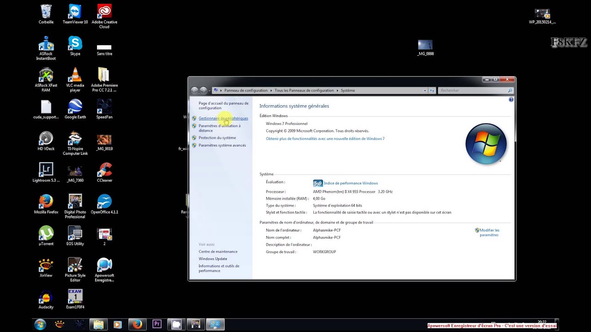Open TI-Nspire Computer Link icon

[75, 143]
